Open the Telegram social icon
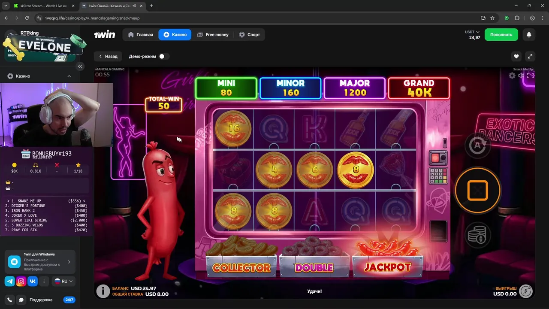The width and height of the screenshot is (549, 309). 10,281
